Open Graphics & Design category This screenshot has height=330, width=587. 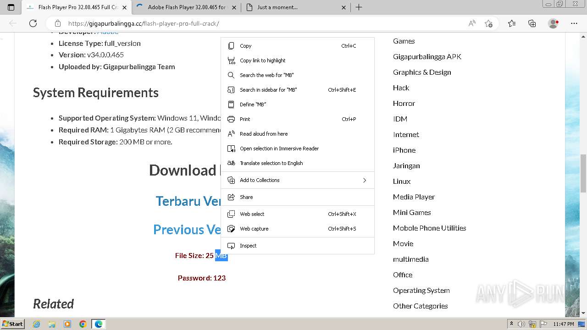click(x=422, y=72)
